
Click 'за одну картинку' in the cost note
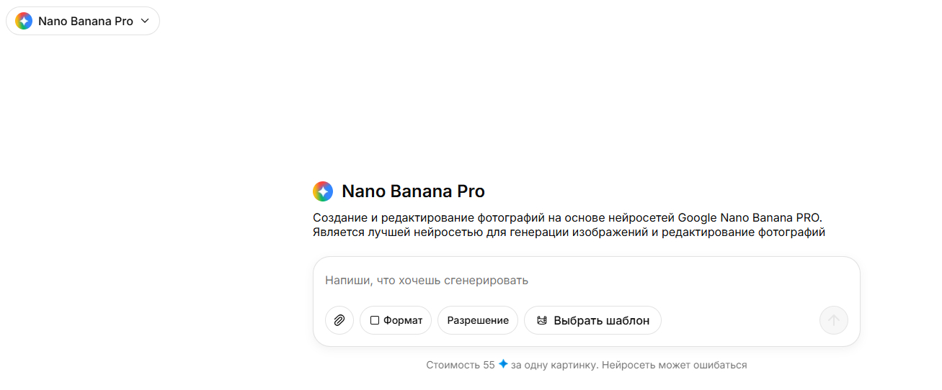[x=554, y=365]
